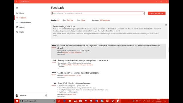Dismiss the Introducing Collections banner

(x=166, y=25)
